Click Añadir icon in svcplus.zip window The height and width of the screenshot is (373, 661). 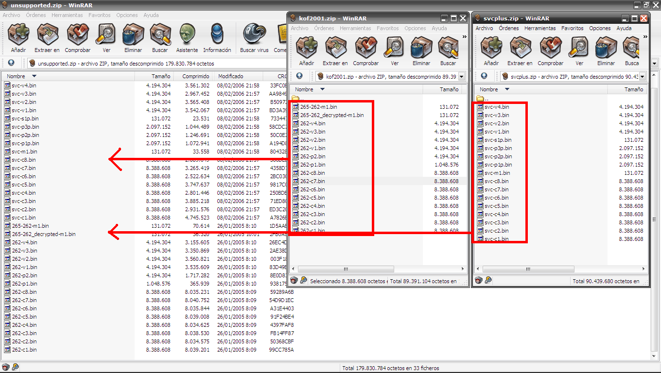click(x=491, y=48)
